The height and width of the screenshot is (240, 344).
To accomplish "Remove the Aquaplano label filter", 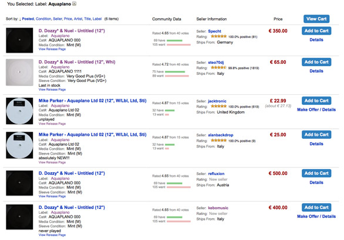I will point(75,4).
